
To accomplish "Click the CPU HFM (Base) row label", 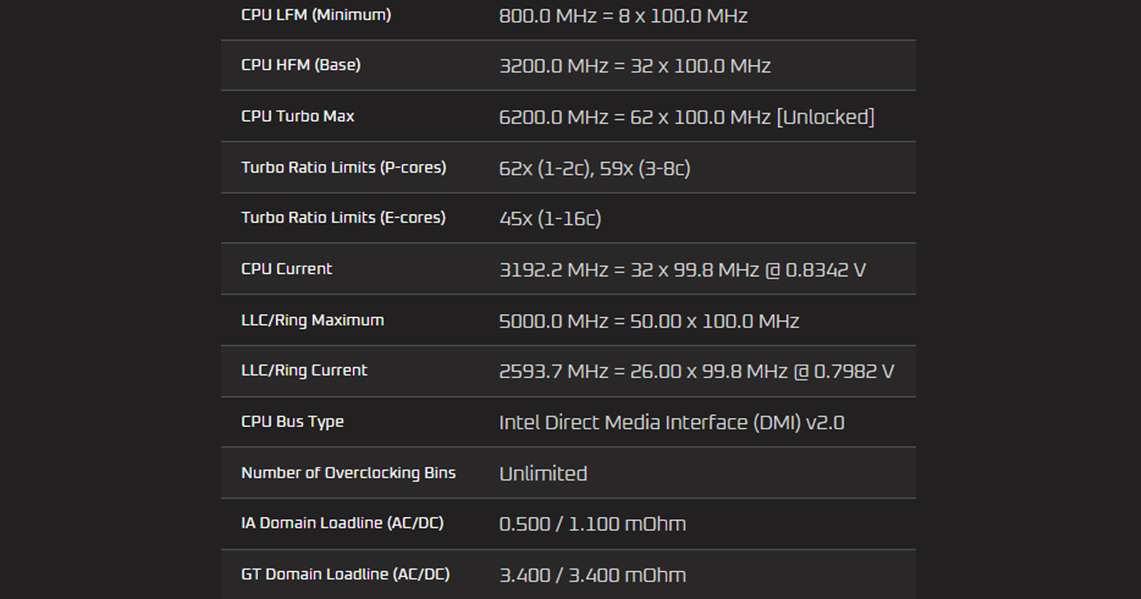I will (301, 65).
